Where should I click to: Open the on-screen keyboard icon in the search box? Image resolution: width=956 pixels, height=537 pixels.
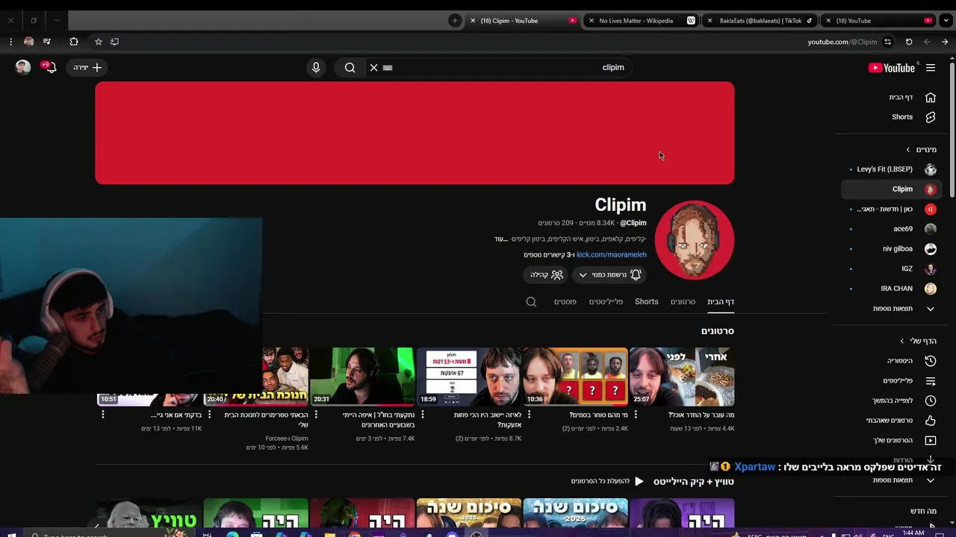[388, 68]
